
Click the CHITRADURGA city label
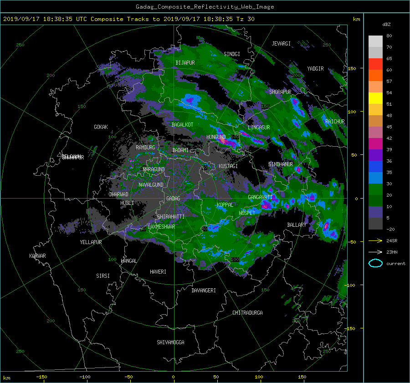click(x=247, y=313)
